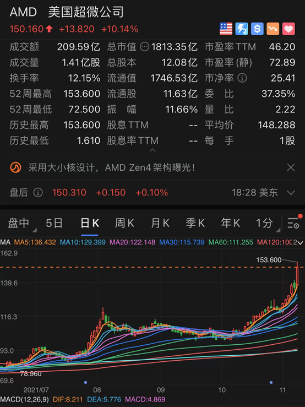Tap the info icon next to 市净率

242,78
